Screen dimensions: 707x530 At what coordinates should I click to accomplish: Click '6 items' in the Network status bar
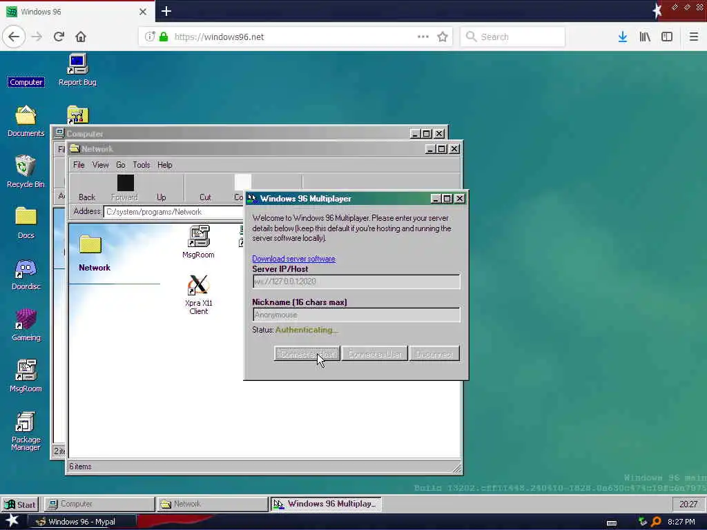tap(80, 467)
